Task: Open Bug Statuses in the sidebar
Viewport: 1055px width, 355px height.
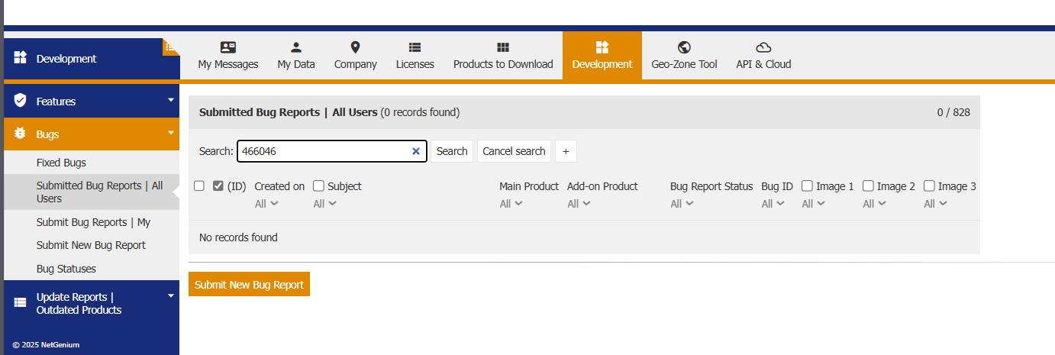Action: [66, 269]
